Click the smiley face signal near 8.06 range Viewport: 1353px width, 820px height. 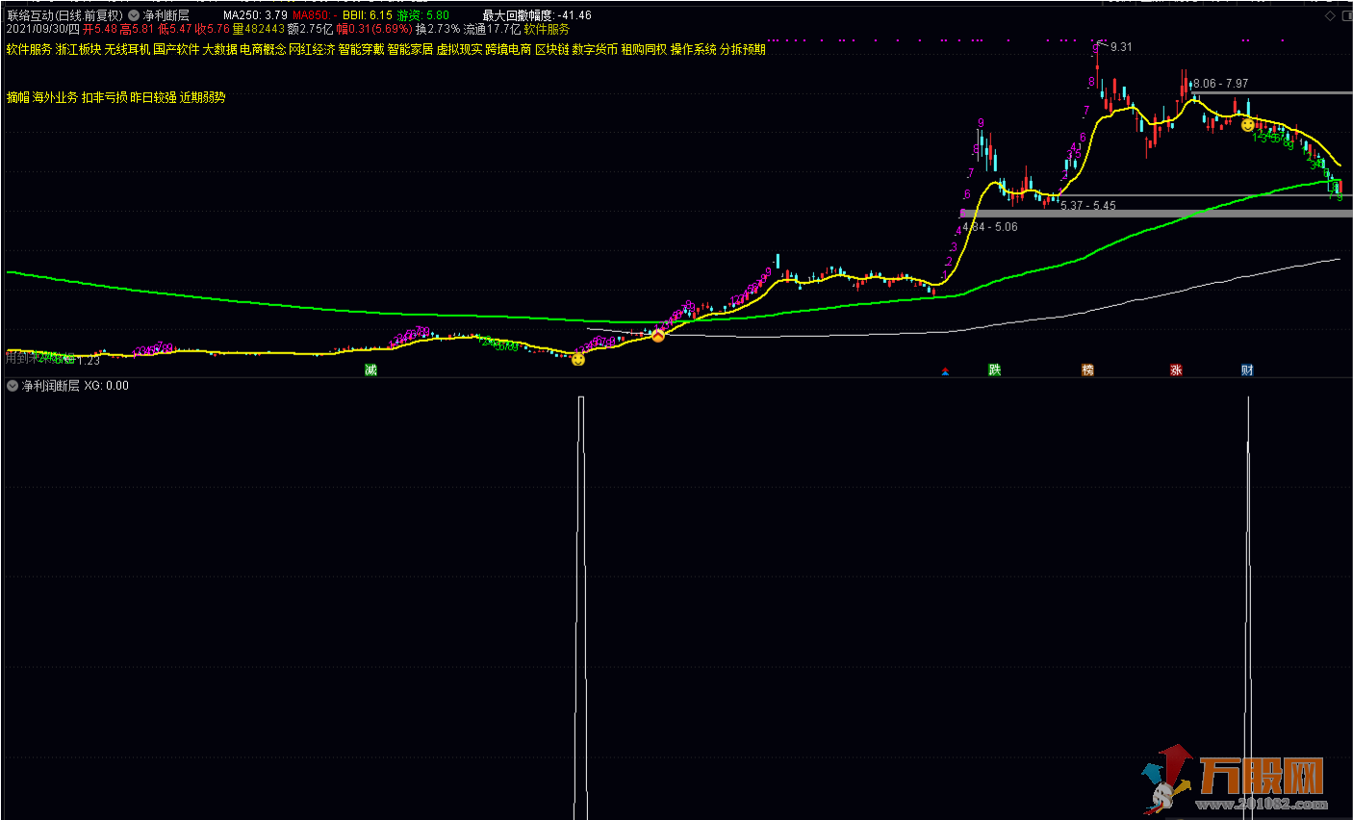tap(1248, 125)
